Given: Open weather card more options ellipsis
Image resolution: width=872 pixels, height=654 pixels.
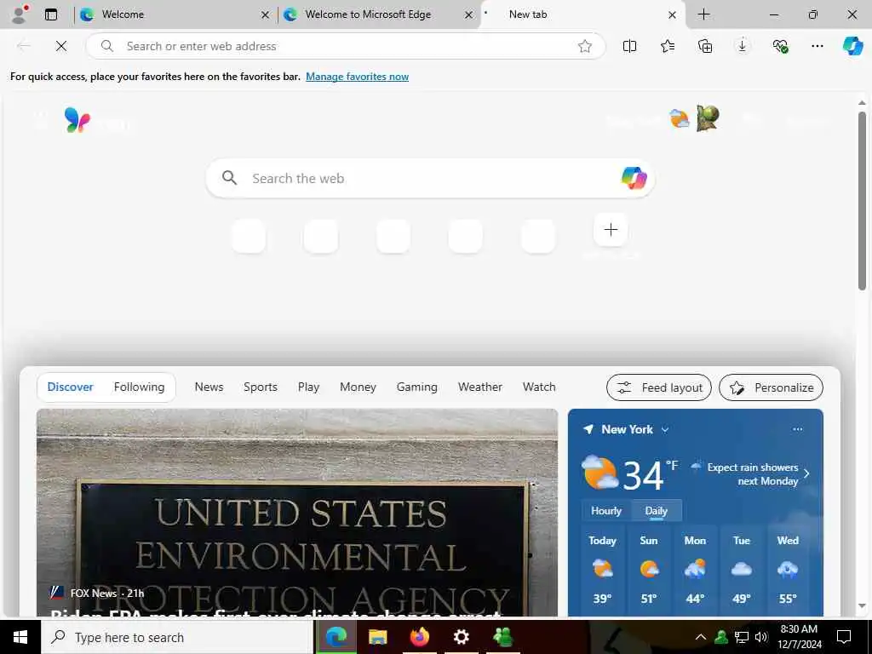Looking at the screenshot, I should point(797,429).
